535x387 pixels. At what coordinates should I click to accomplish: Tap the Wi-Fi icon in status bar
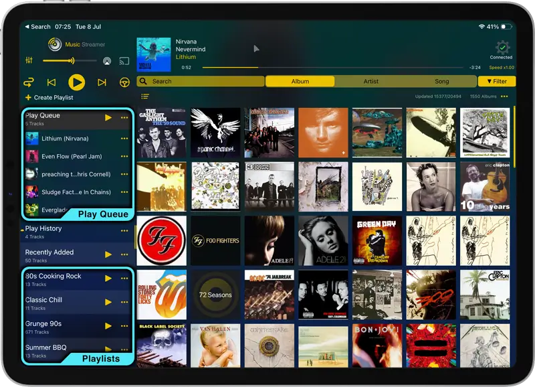[x=481, y=27]
